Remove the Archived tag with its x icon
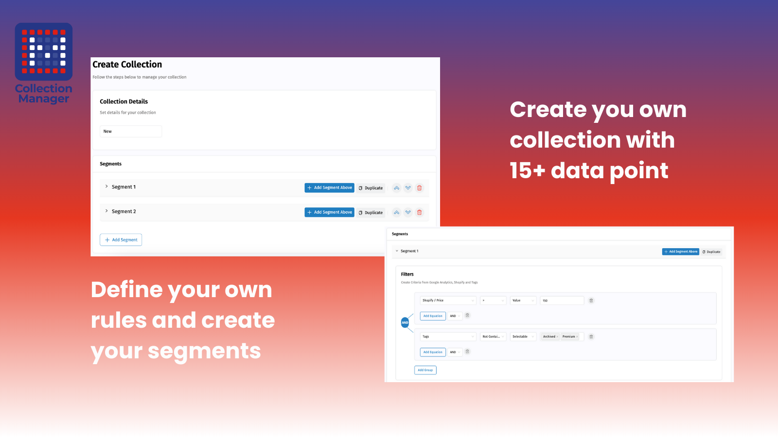The image size is (778, 437). coord(557,336)
